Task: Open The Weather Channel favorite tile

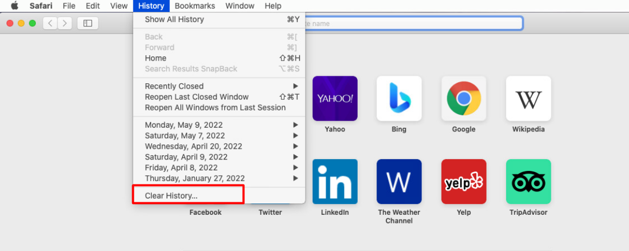Action: pos(399,182)
